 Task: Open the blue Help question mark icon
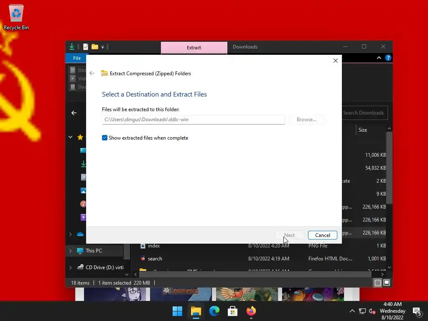coord(388,58)
